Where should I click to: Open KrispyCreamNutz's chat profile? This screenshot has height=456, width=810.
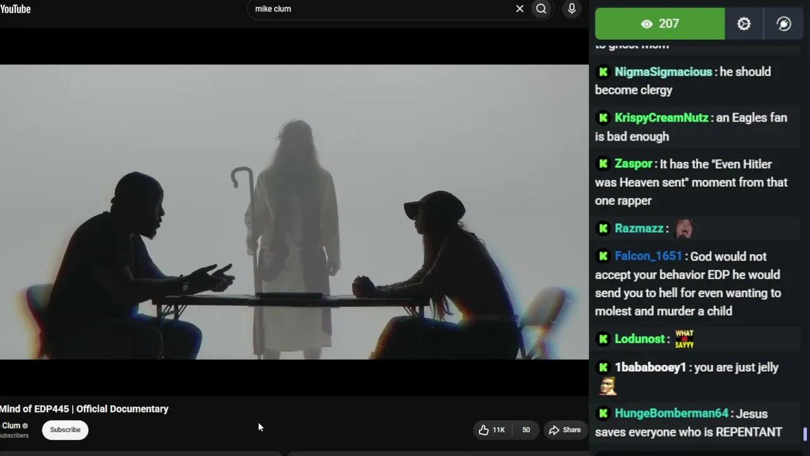click(x=661, y=118)
